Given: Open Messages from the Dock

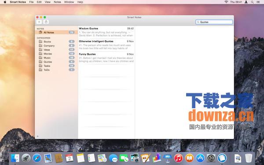Looking at the screenshot, I should (113, 158).
